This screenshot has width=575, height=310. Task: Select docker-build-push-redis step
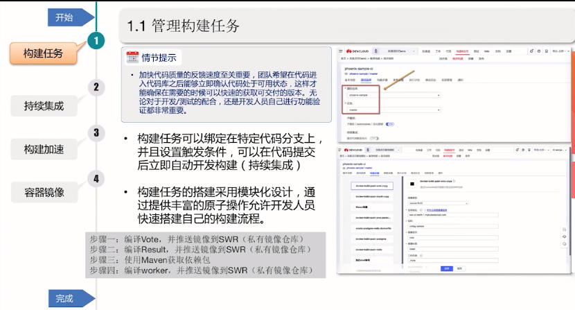(x=372, y=250)
